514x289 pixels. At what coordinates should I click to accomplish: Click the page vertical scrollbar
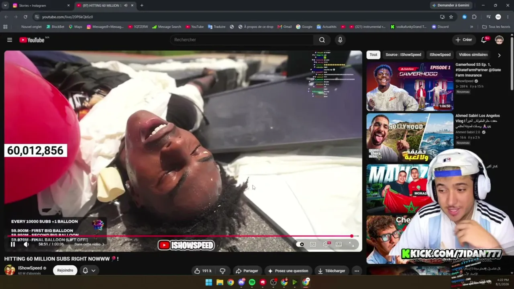click(x=512, y=64)
